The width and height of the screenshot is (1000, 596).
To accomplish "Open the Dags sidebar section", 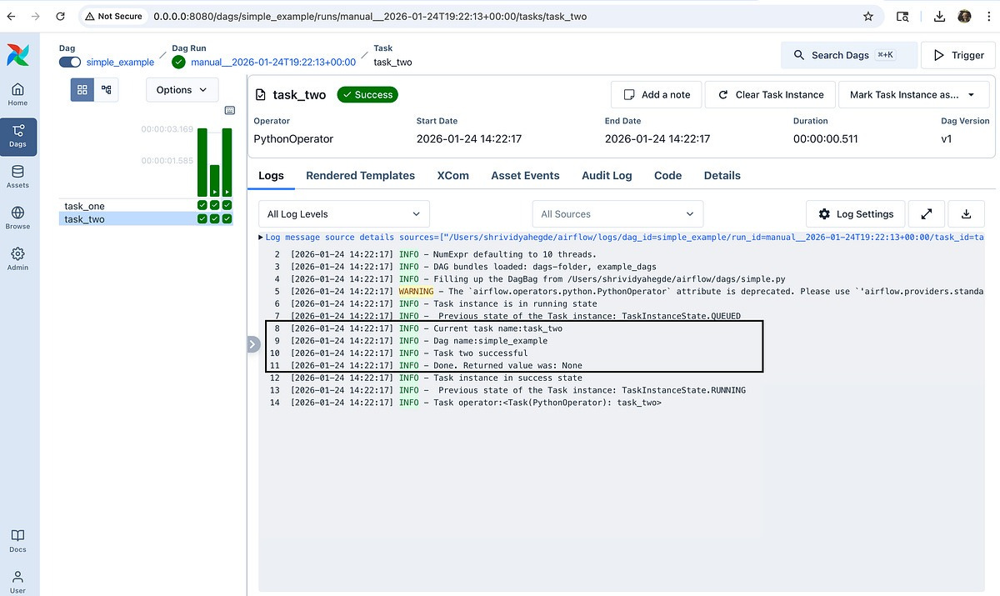I will [x=17, y=135].
